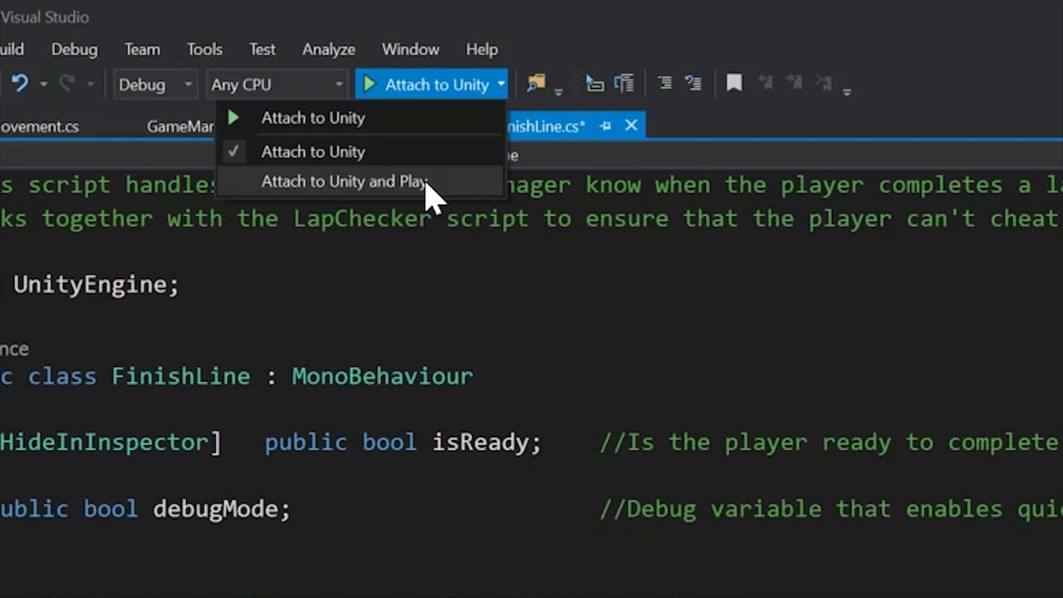Click the FinishLine class name in code
The image size is (1063, 598).
point(181,376)
